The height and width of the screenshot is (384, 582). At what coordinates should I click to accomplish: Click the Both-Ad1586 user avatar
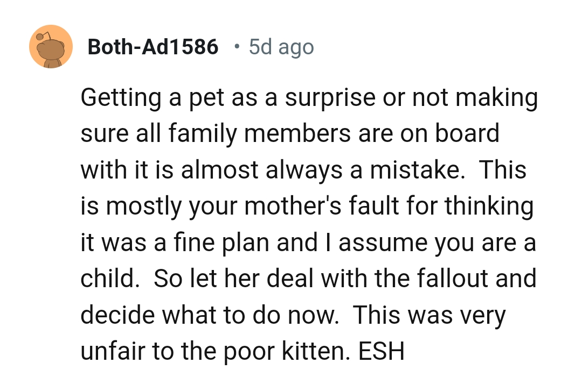(51, 47)
